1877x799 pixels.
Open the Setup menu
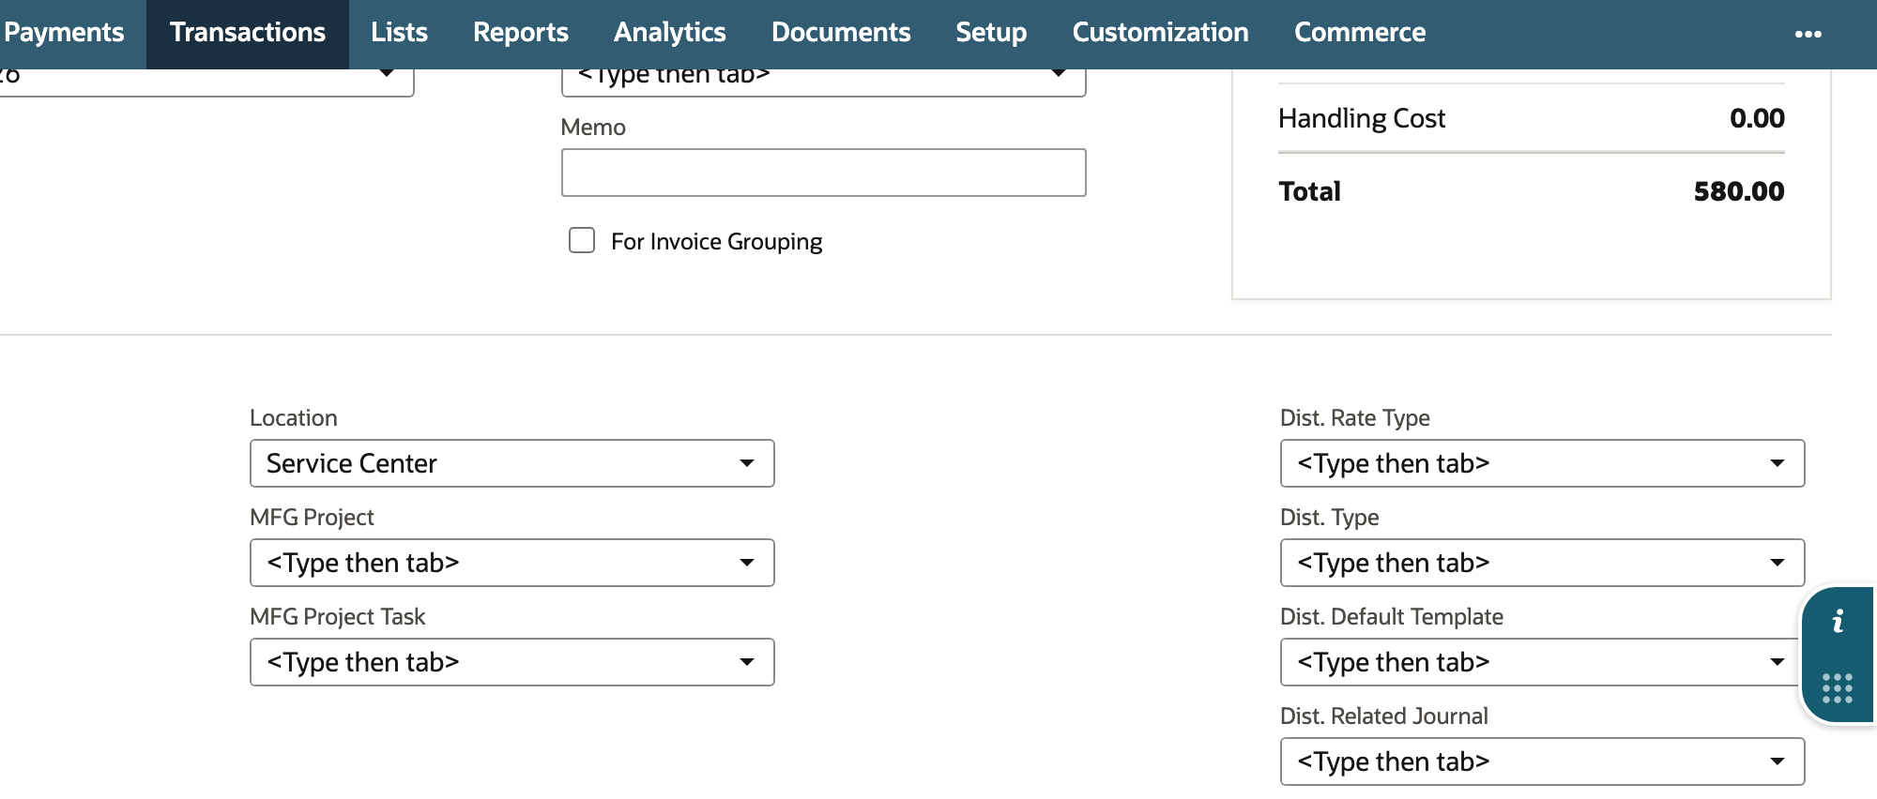pos(991,33)
